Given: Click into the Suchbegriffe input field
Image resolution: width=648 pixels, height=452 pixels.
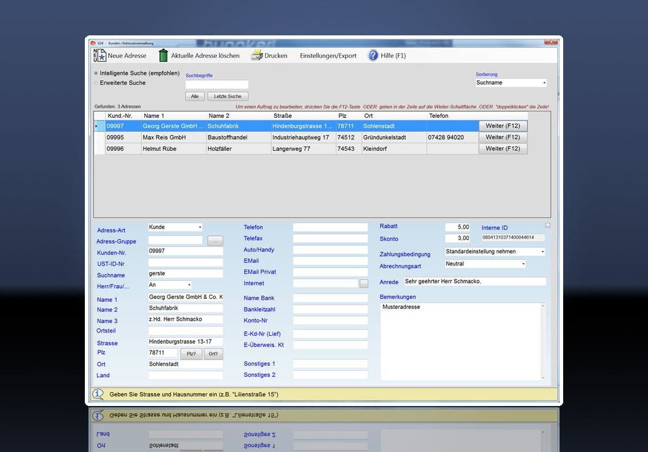Looking at the screenshot, I should [217, 85].
